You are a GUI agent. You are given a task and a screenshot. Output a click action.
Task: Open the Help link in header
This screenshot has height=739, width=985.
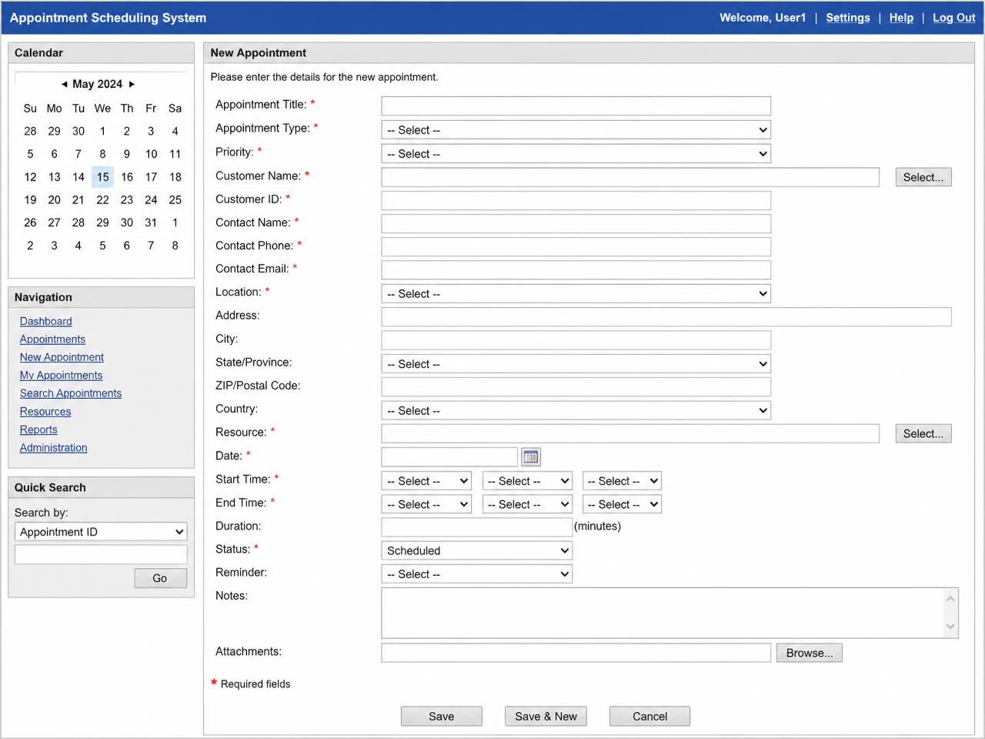click(x=901, y=18)
